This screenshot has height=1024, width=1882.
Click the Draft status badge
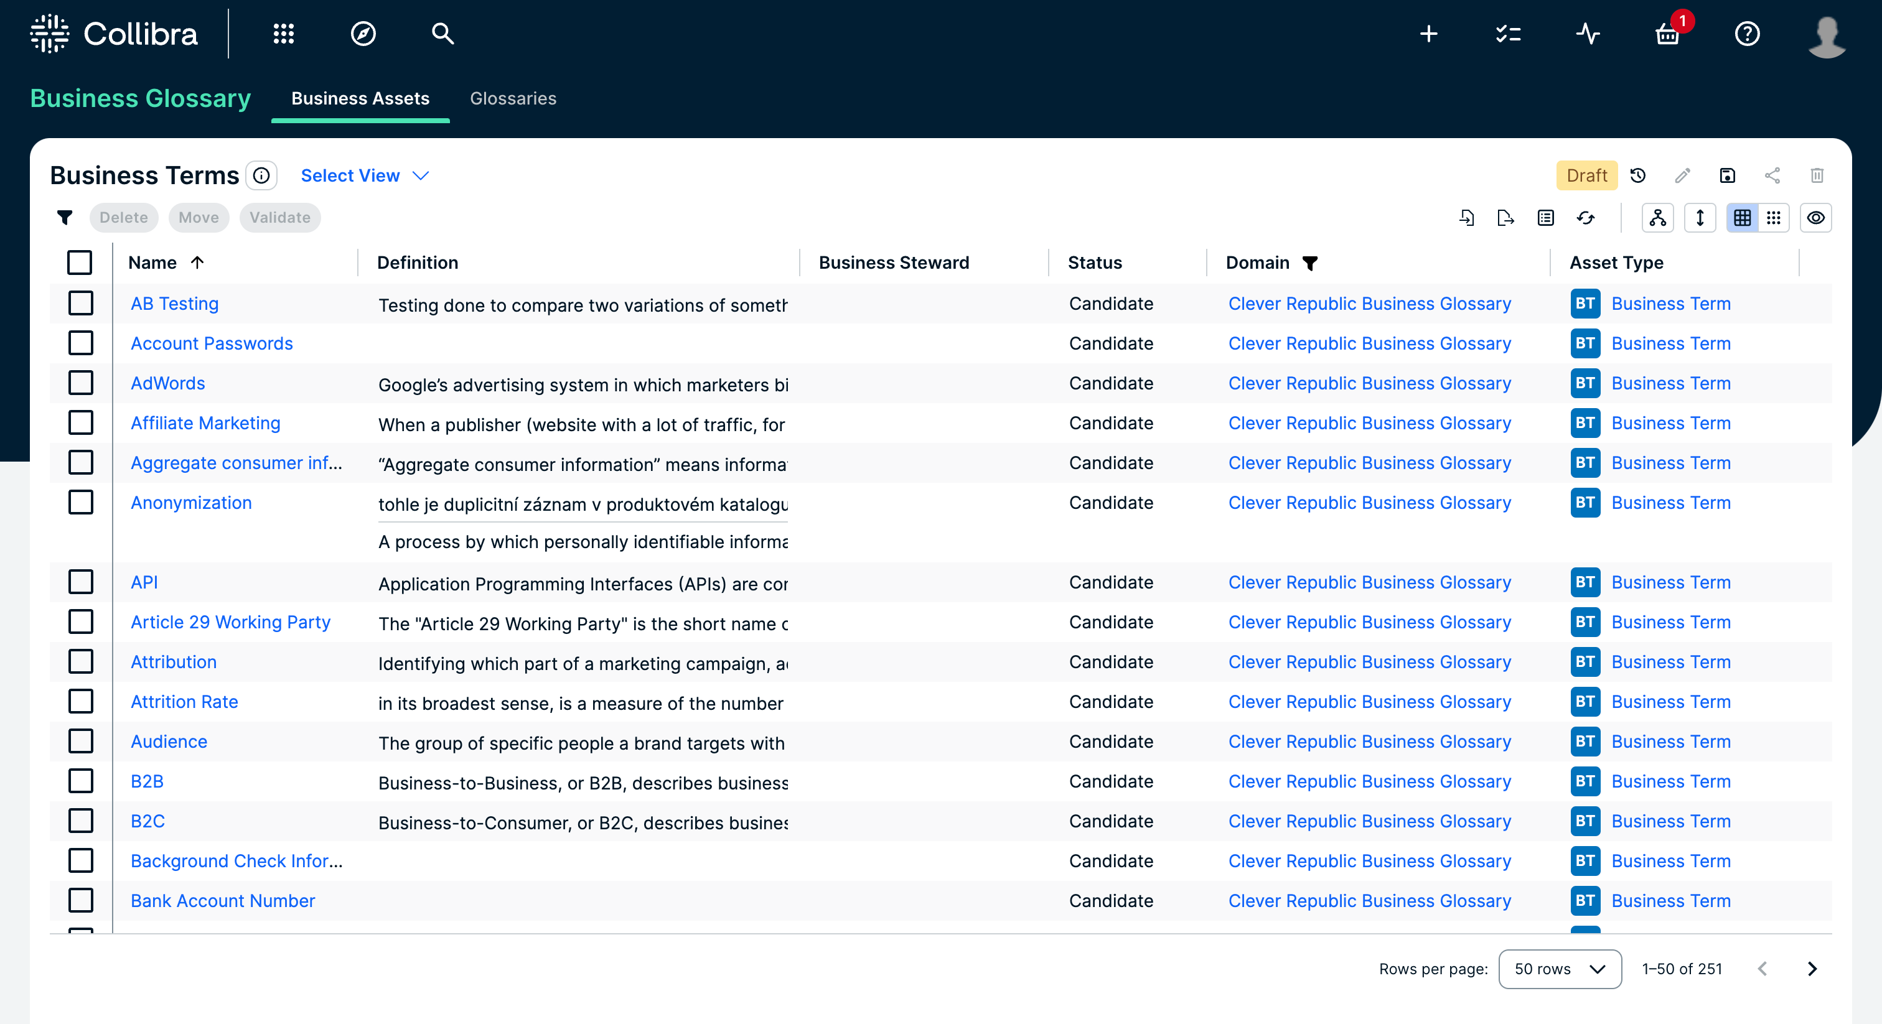pyautogui.click(x=1587, y=175)
